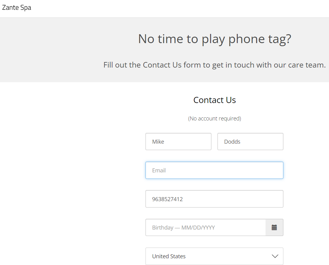The height and width of the screenshot is (265, 329).
Task: Click the "Fill out the Contact Us form" subheading
Action: click(x=215, y=65)
